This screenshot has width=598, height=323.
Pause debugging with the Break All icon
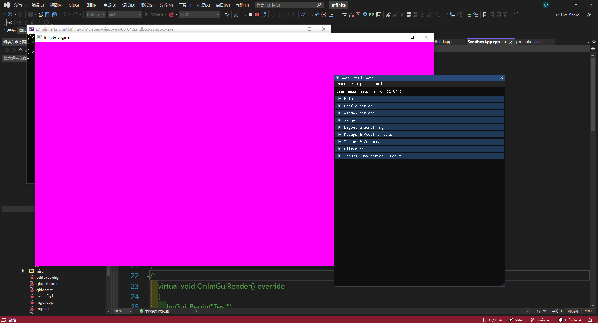tap(250, 15)
